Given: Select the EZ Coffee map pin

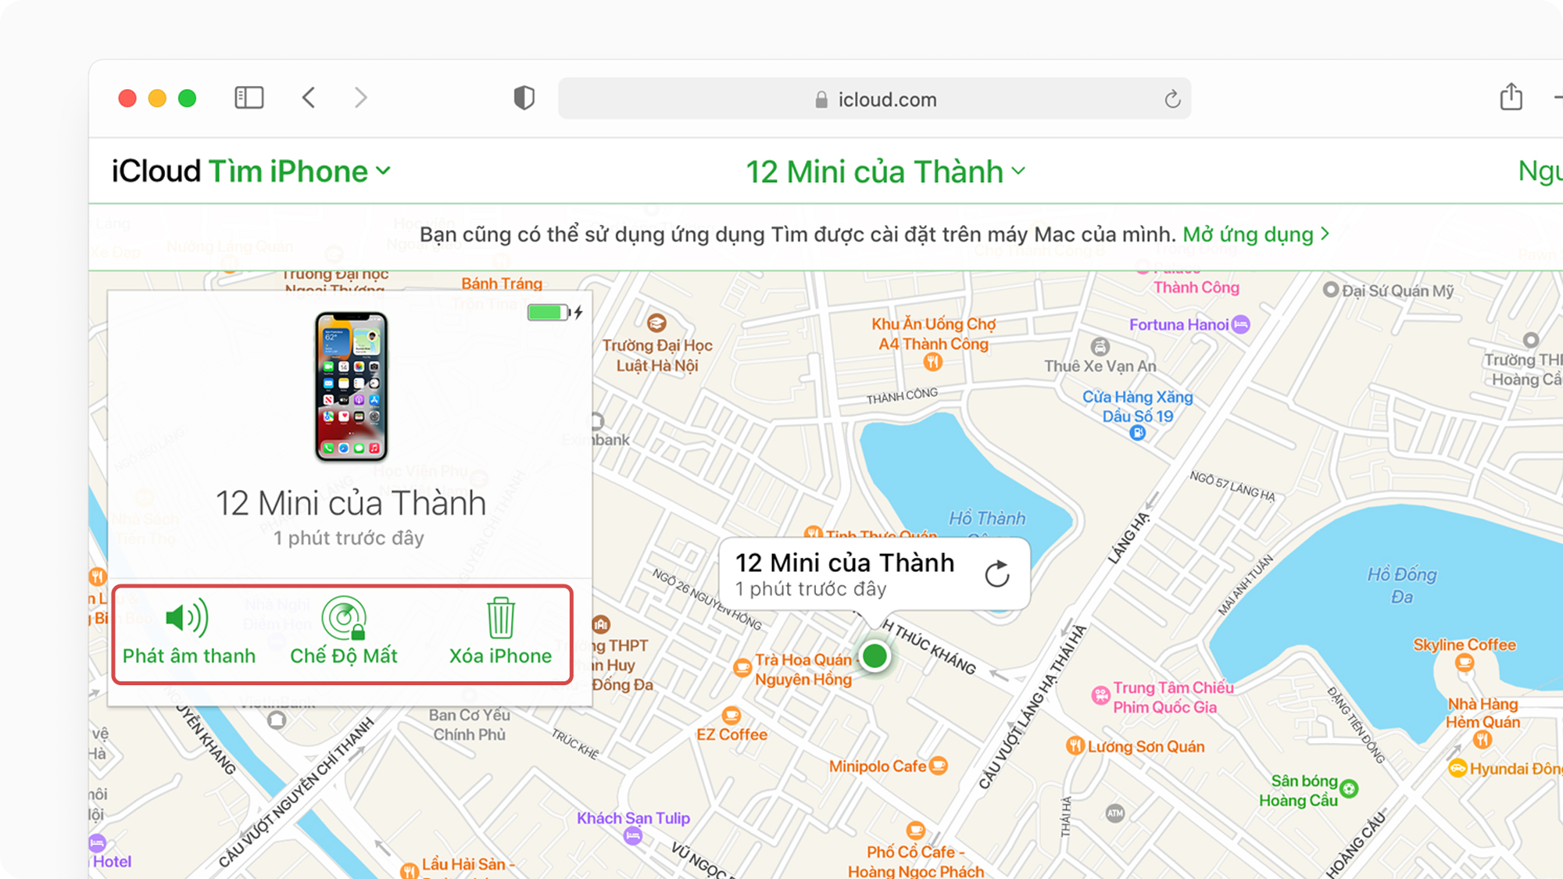Looking at the screenshot, I should 731,714.
